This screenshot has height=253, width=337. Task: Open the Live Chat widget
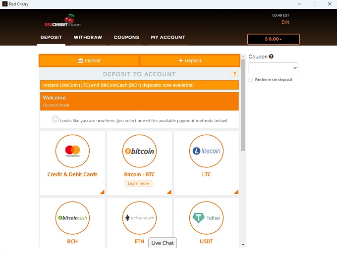pos(163,243)
